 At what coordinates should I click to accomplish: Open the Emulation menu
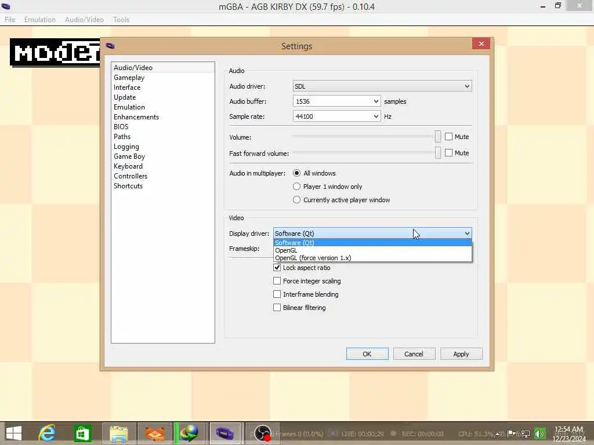click(x=40, y=19)
